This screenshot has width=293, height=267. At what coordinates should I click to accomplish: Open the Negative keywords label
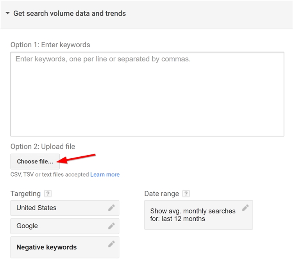[x=46, y=247]
